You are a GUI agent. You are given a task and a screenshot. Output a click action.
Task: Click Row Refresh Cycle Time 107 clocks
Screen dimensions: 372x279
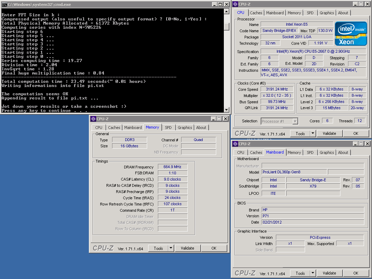click(x=172, y=204)
